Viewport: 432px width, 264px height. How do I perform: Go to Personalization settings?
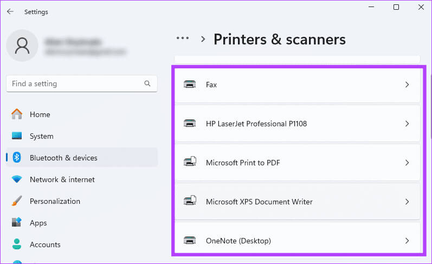(82, 201)
